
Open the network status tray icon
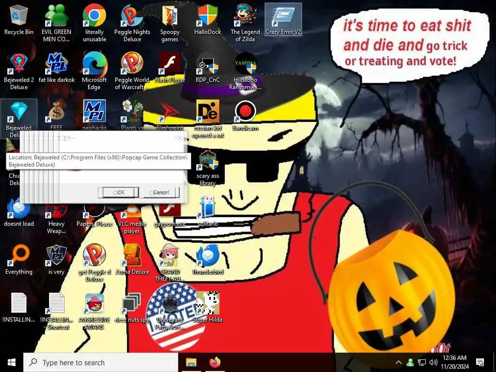(x=422, y=362)
